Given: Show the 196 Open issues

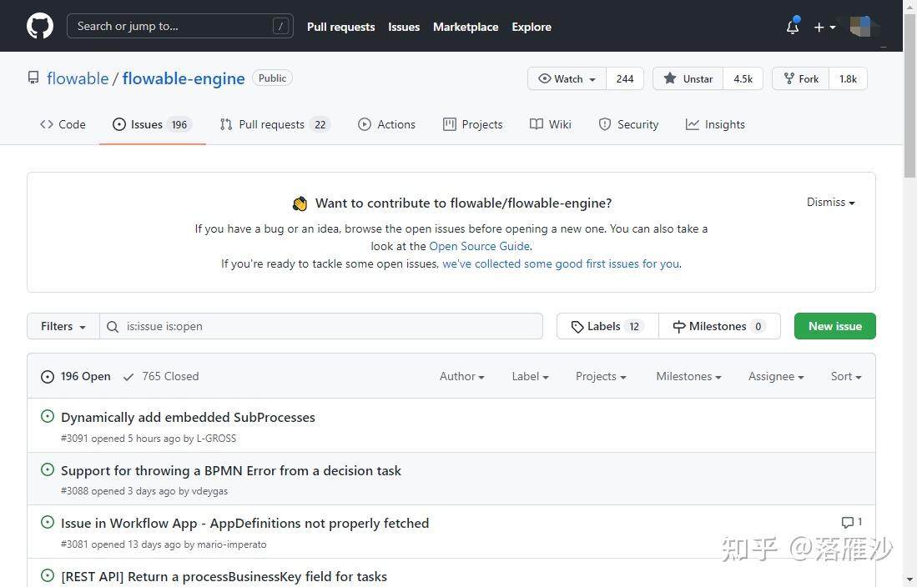Looking at the screenshot, I should tap(76, 376).
